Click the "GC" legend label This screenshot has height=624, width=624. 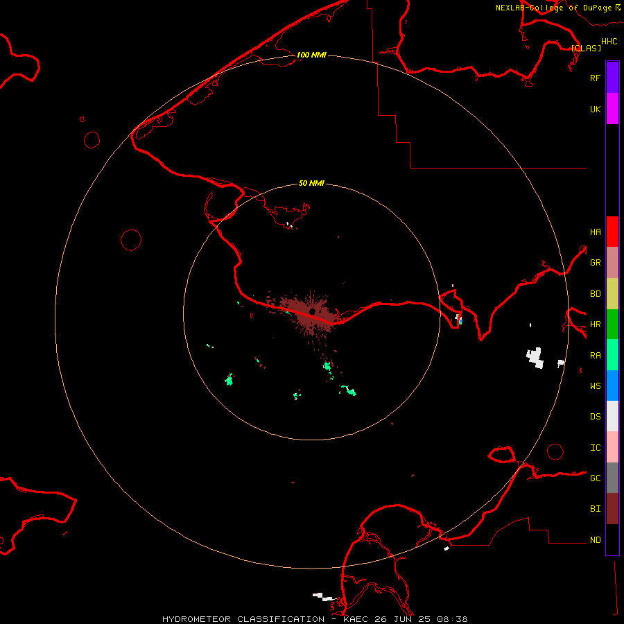pyautogui.click(x=595, y=478)
